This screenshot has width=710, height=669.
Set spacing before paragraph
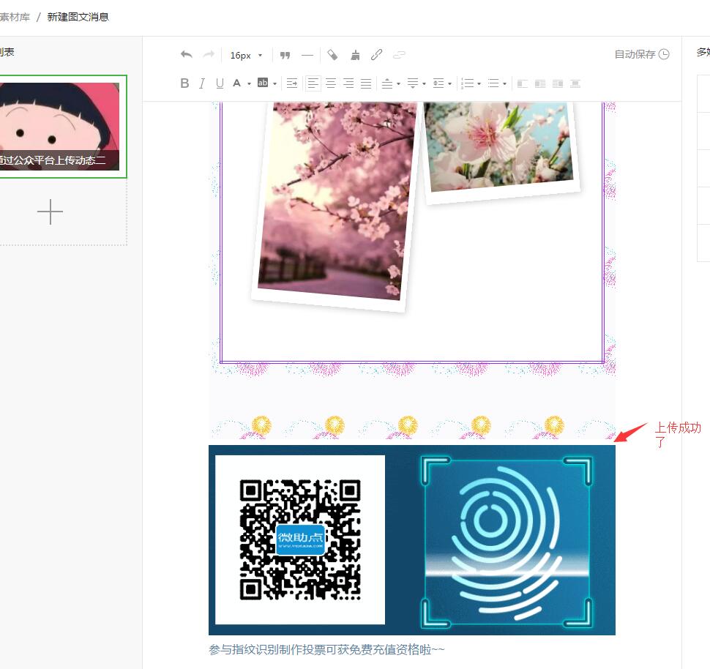click(x=387, y=83)
